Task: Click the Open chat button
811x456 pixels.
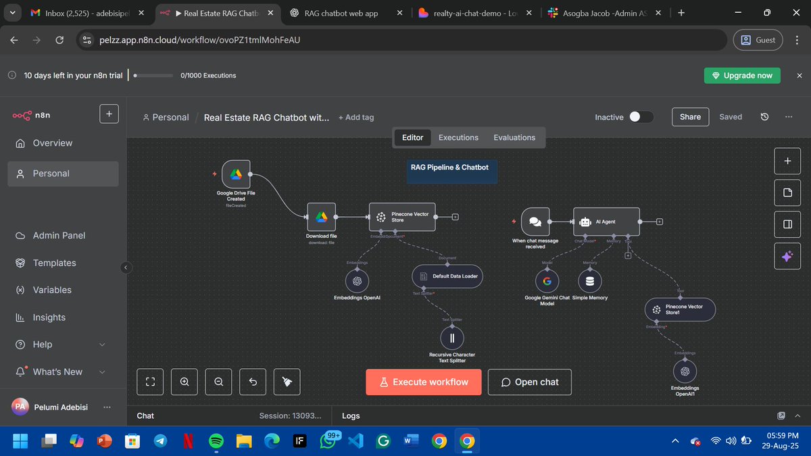Action: [x=530, y=382]
